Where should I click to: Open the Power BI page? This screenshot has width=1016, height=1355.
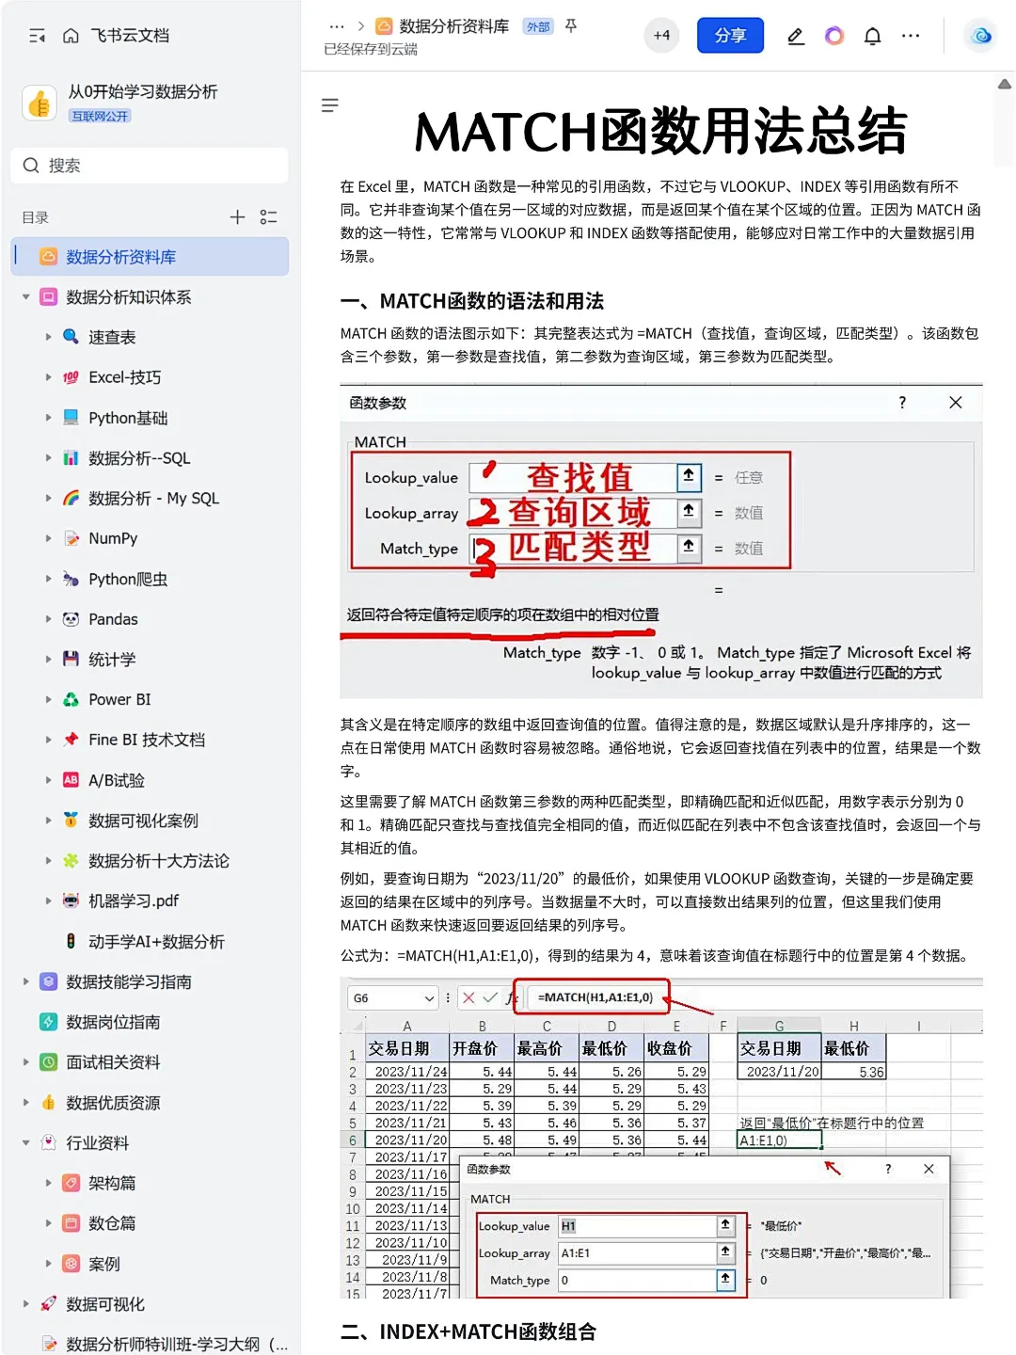[119, 700]
